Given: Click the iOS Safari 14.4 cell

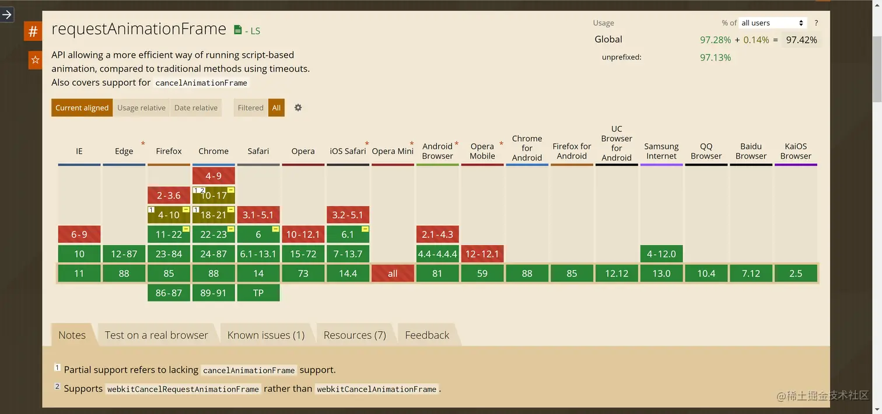Looking at the screenshot, I should coord(348,273).
